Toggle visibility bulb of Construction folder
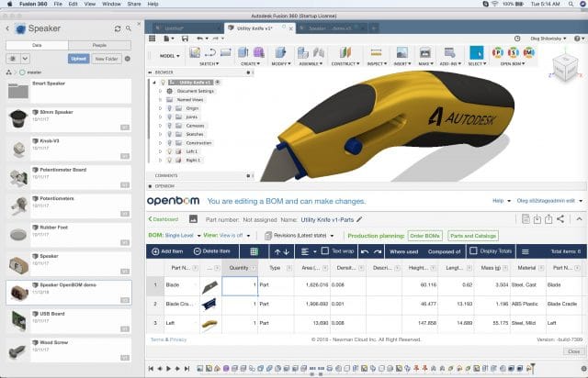This screenshot has height=378, width=588. click(169, 143)
